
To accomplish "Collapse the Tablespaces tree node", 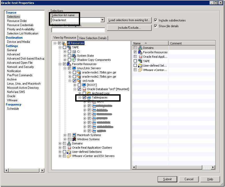I will coord(80,97).
